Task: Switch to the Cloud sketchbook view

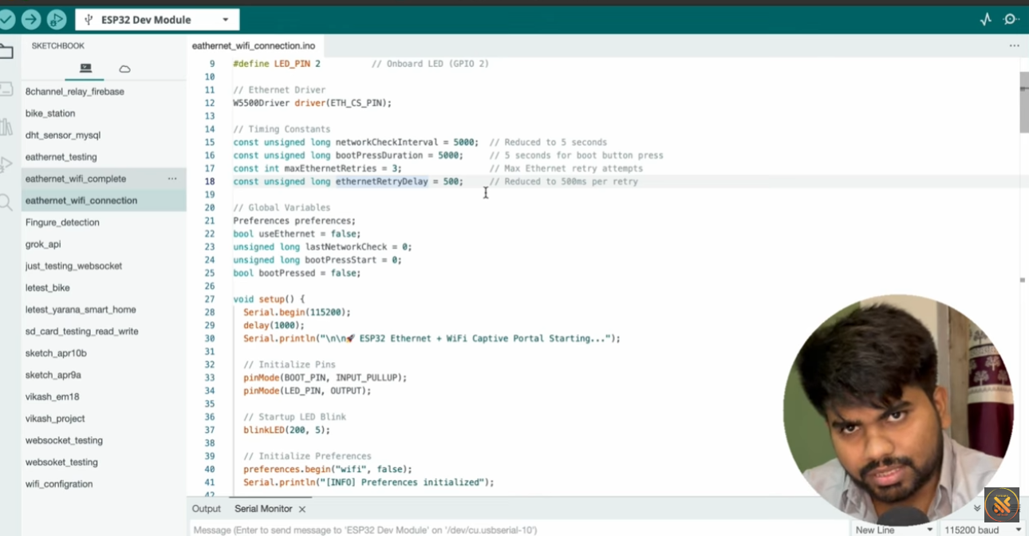Action: coord(124,69)
